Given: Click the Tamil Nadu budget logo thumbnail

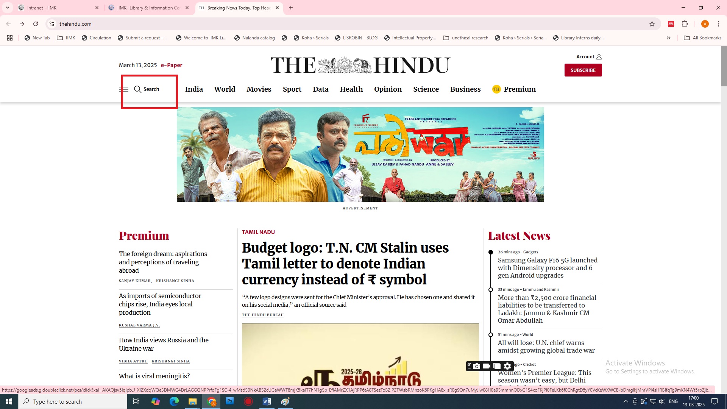Looking at the screenshot, I should point(360,354).
